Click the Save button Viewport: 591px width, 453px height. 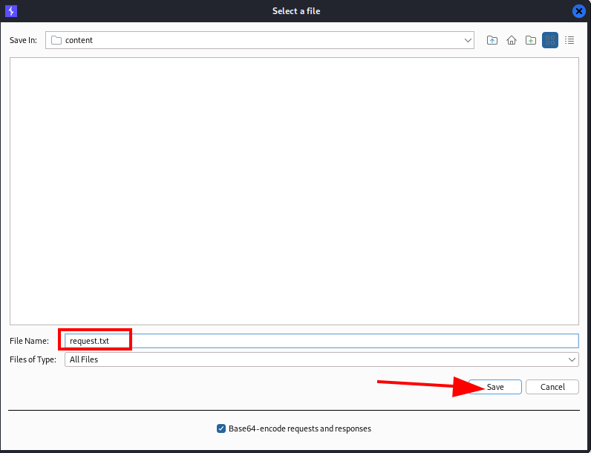pos(495,387)
